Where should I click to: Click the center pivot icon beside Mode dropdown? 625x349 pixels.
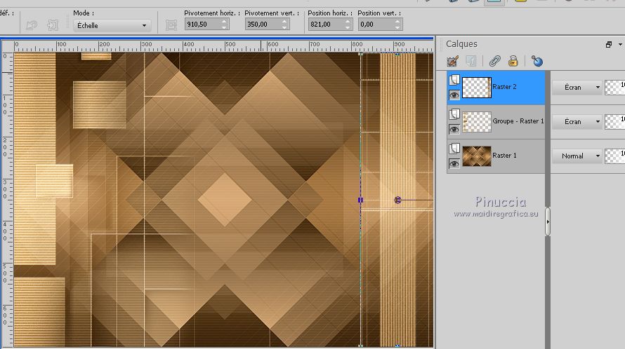click(x=171, y=25)
